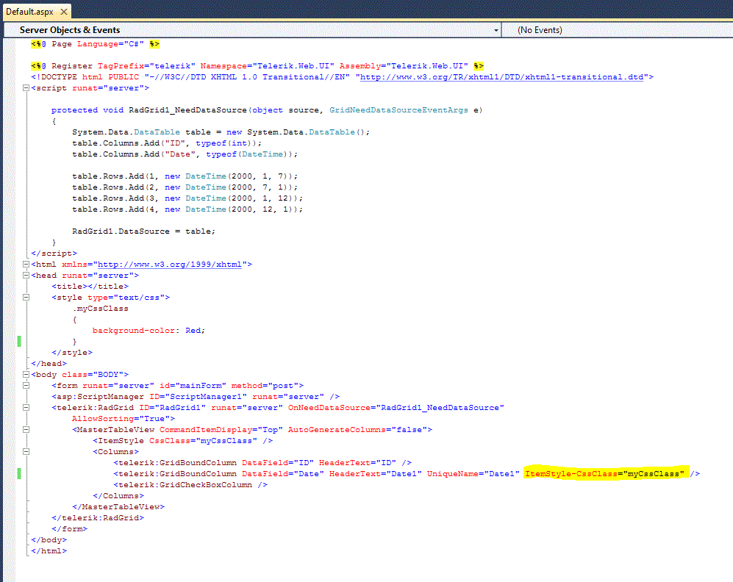Click the Page Language="C#" directive
This screenshot has height=582, width=733.
(96, 44)
